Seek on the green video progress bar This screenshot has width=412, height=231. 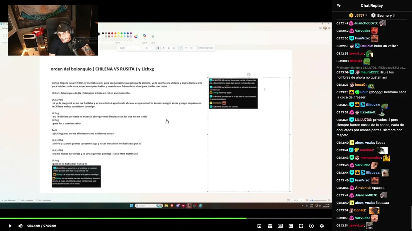click(166, 218)
